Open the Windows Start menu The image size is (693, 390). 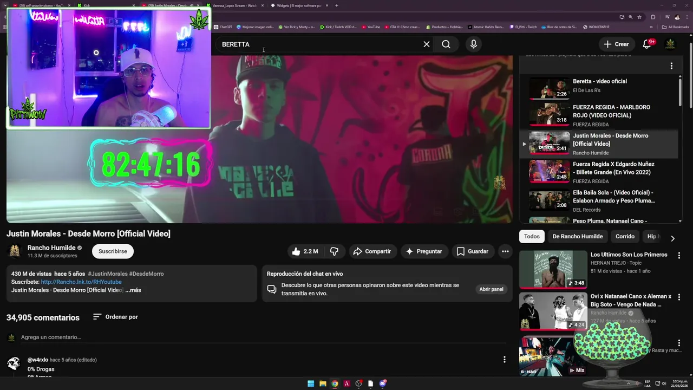311,383
